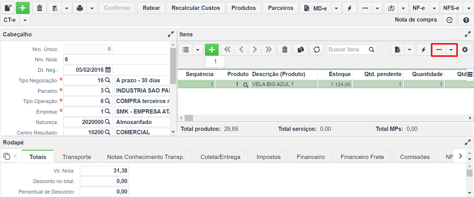Viewport: 474px width, 197px height.
Task: Switch to the Transporte tab
Action: 77,157
